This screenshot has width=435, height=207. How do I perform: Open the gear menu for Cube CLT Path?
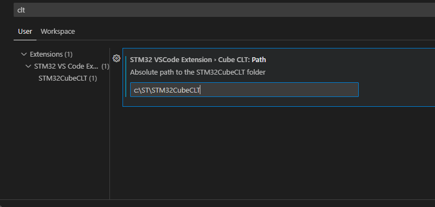(x=117, y=58)
